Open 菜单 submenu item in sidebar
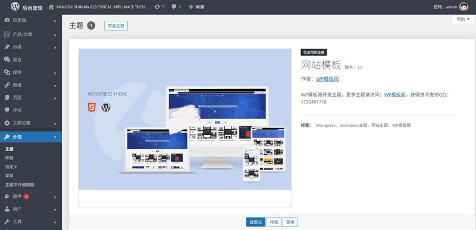Image resolution: width=476 pixels, height=230 pixels. (x=10, y=175)
